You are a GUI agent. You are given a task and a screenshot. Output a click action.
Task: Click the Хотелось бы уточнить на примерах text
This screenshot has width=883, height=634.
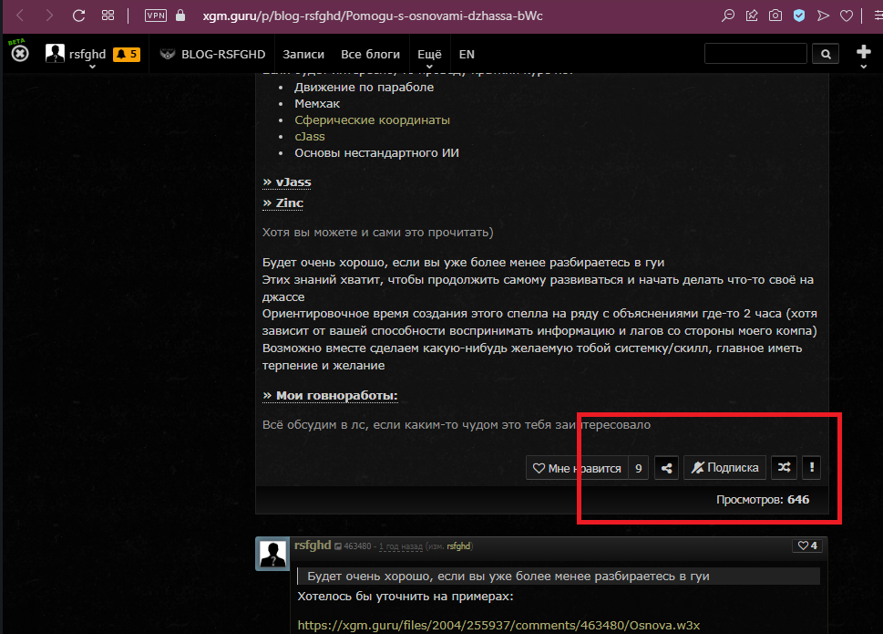[406, 597]
